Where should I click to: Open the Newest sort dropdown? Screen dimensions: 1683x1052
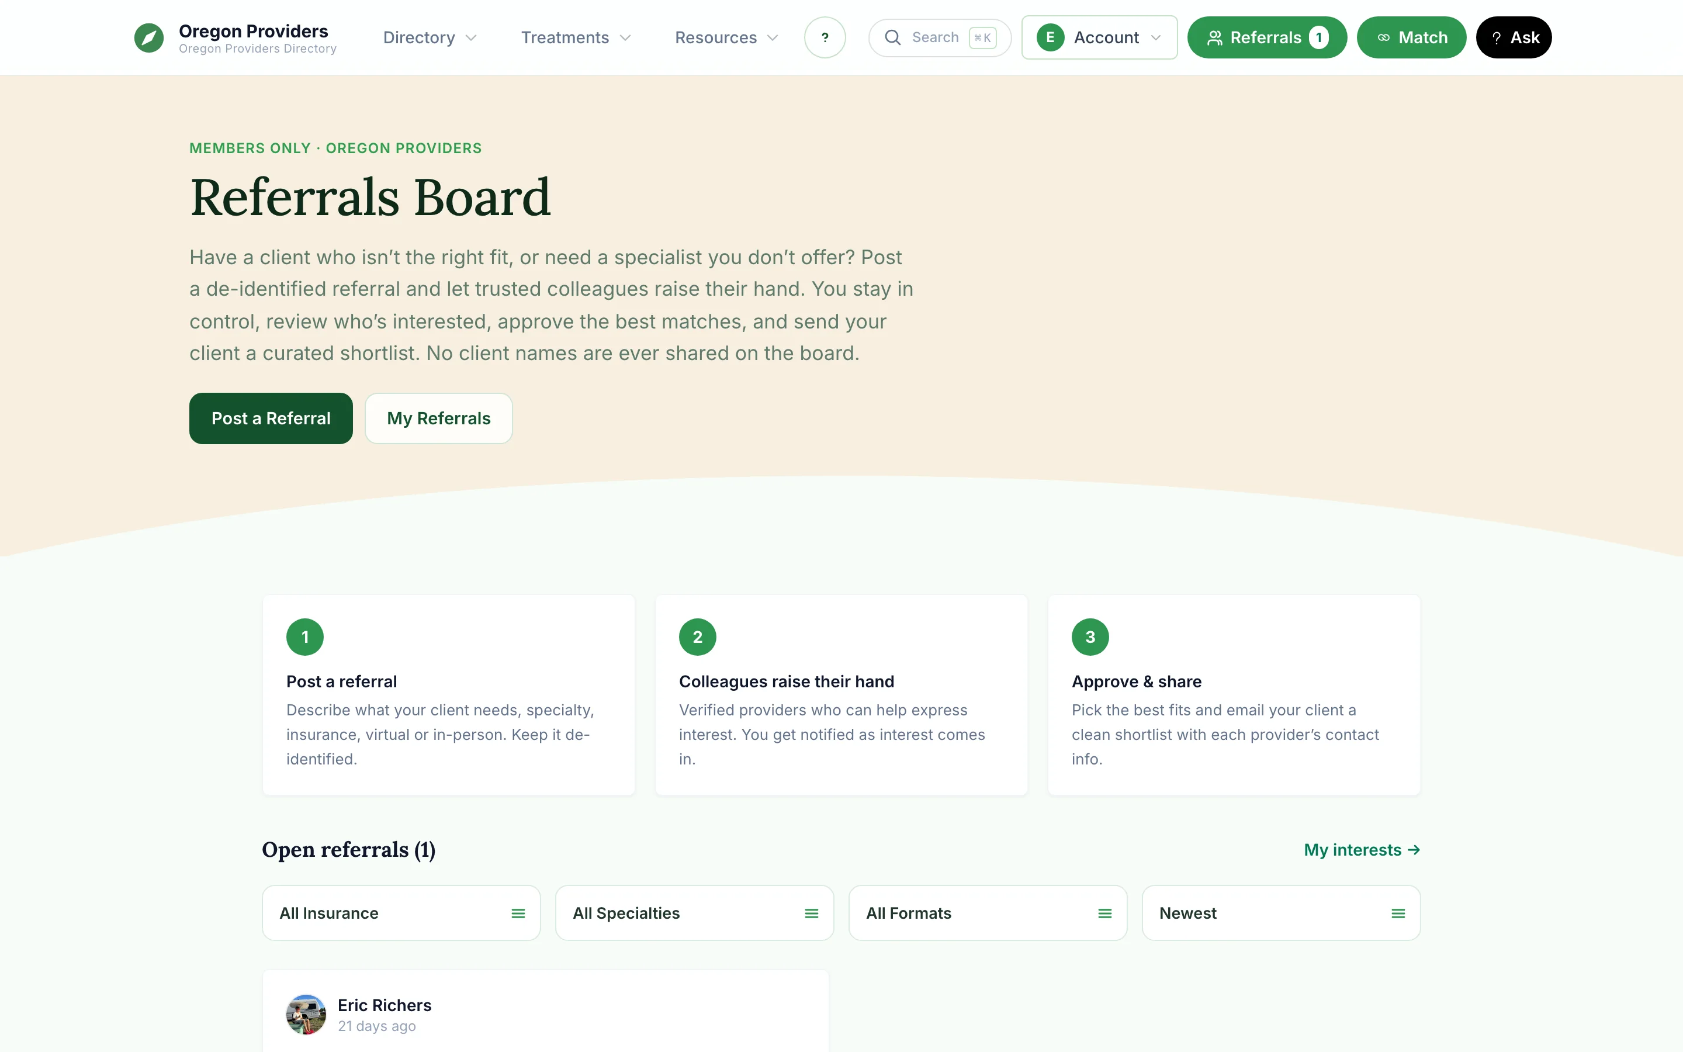point(1281,913)
